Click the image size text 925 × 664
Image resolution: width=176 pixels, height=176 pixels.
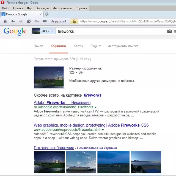(76, 72)
